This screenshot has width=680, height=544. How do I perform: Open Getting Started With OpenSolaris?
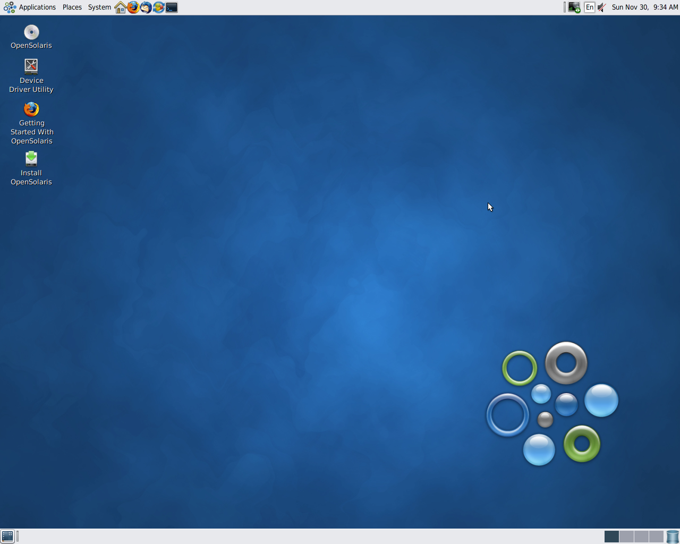click(x=31, y=109)
